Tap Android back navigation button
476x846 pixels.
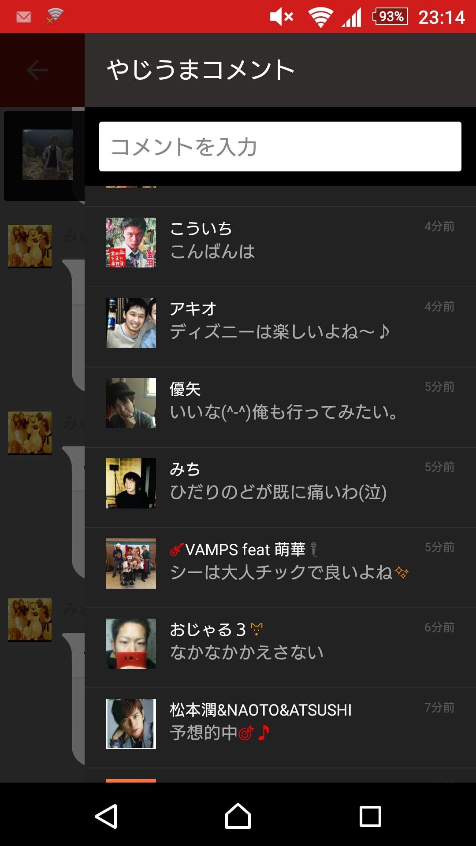tap(106, 816)
